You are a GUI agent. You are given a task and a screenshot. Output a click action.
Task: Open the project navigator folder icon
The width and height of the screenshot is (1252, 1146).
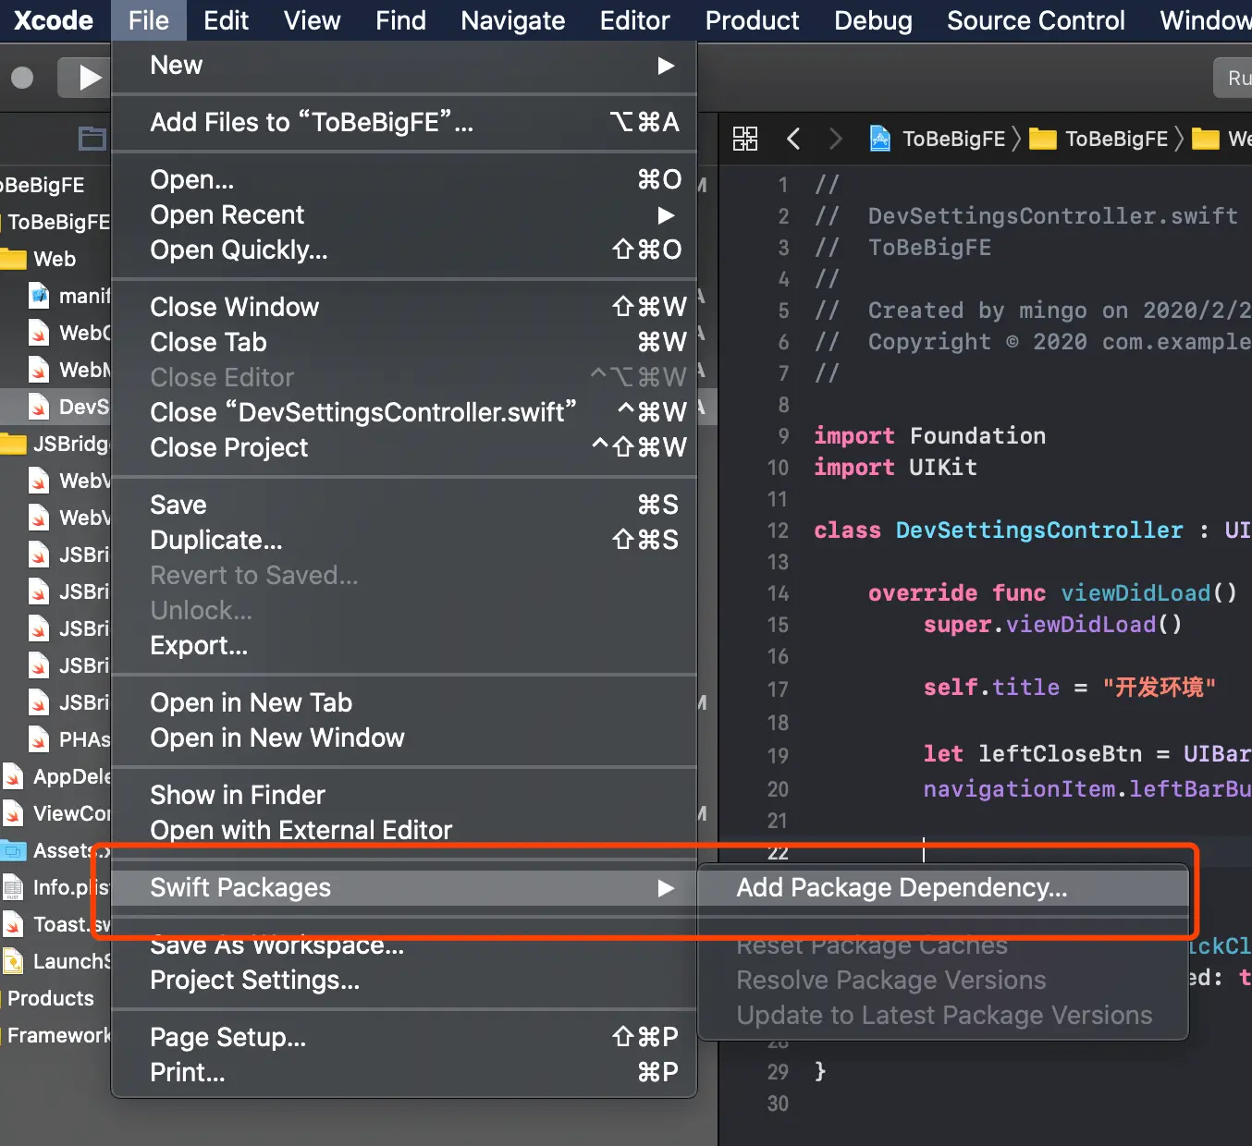coord(92,139)
